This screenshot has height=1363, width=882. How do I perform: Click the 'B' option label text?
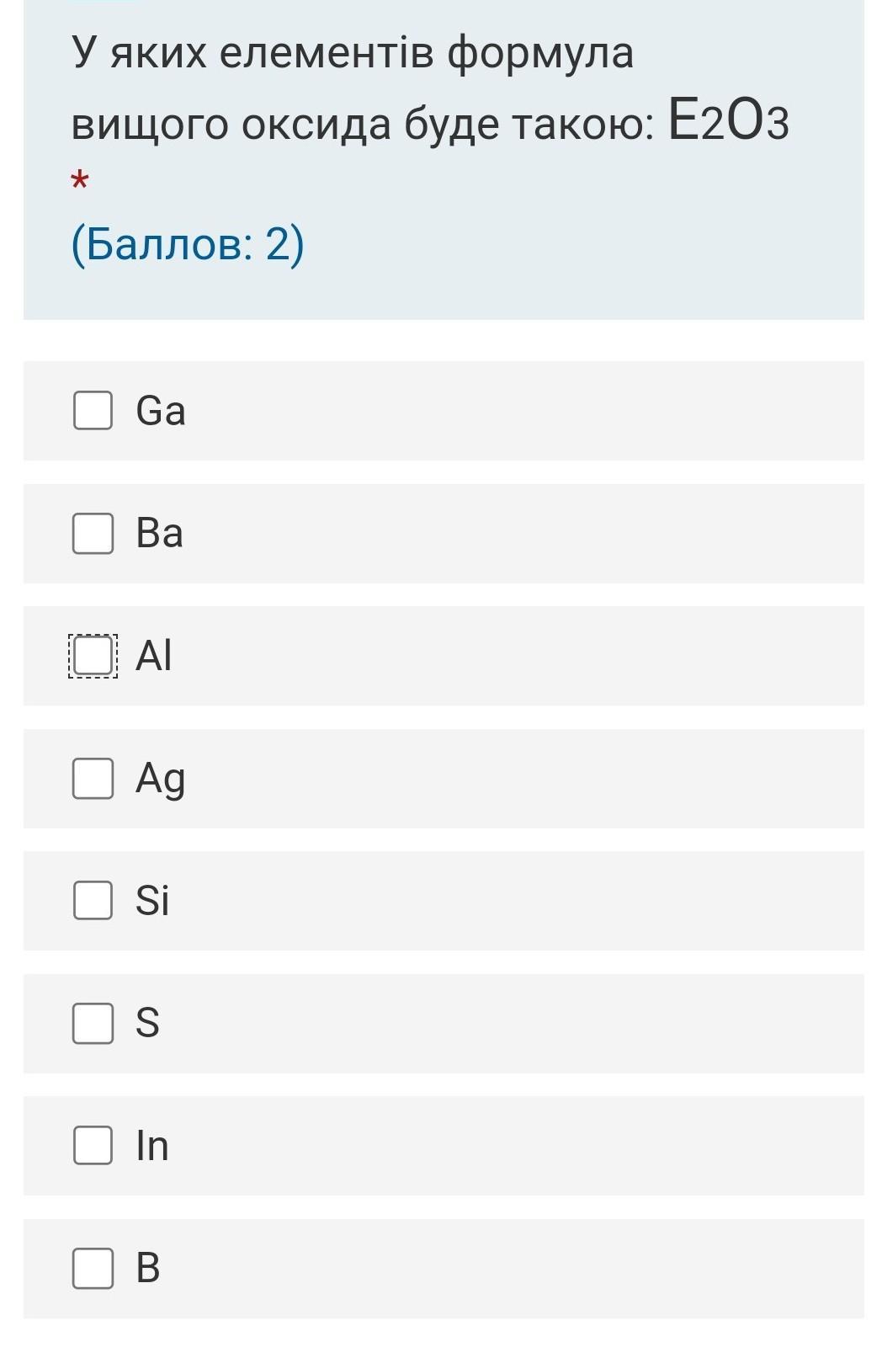click(148, 1269)
